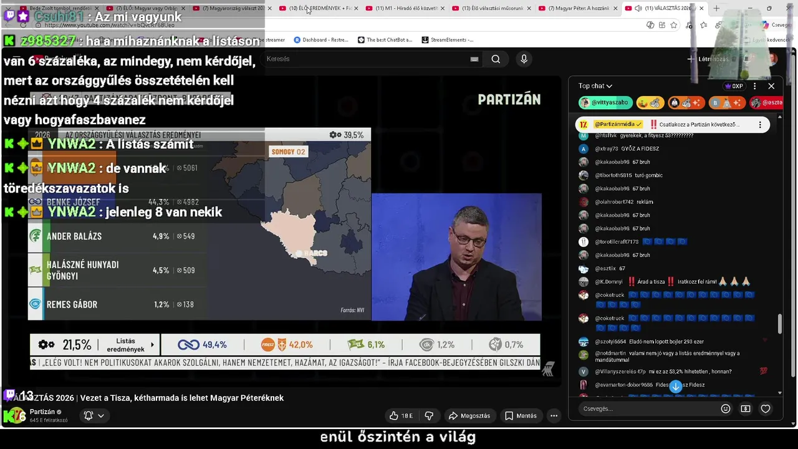This screenshot has height=449, width=798.
Task: Like the video showing 18 E likes
Action: click(x=401, y=415)
